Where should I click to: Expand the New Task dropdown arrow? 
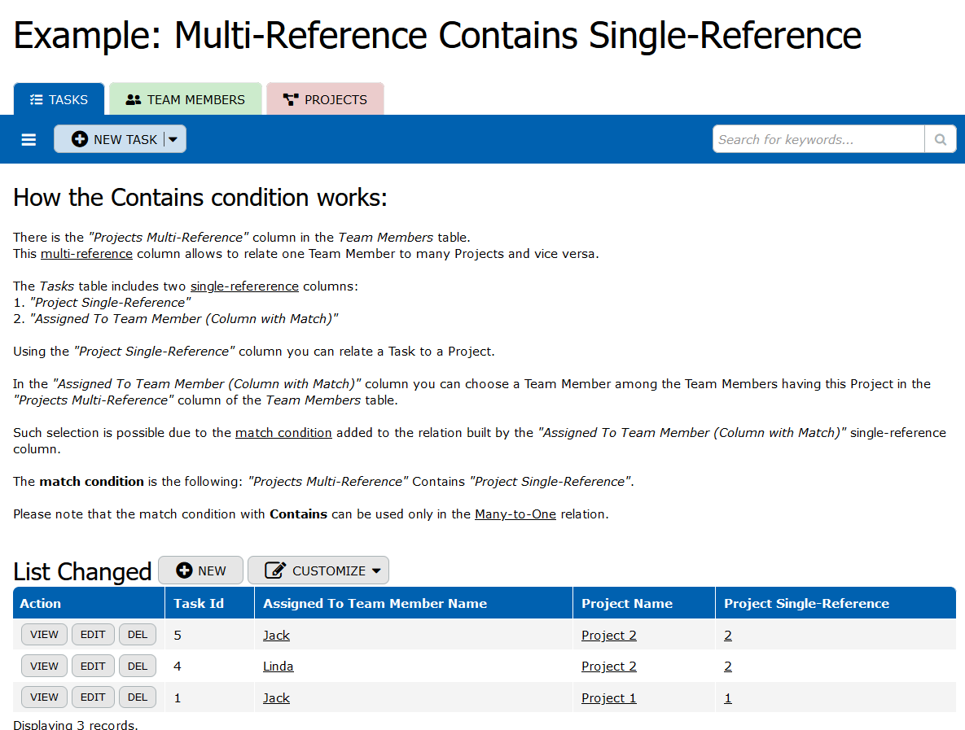click(x=173, y=140)
